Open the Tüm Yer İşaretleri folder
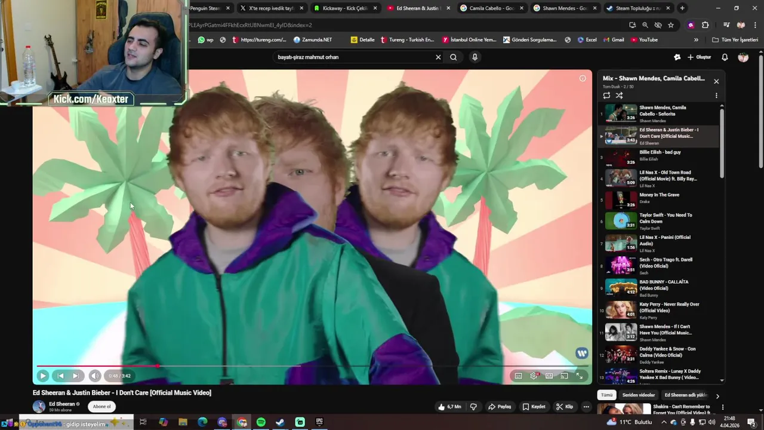The image size is (764, 430). [x=735, y=40]
